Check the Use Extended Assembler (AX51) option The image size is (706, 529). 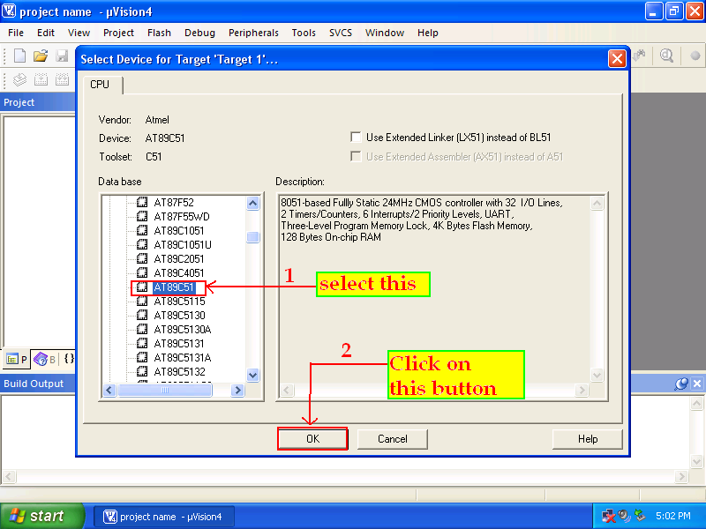point(356,158)
